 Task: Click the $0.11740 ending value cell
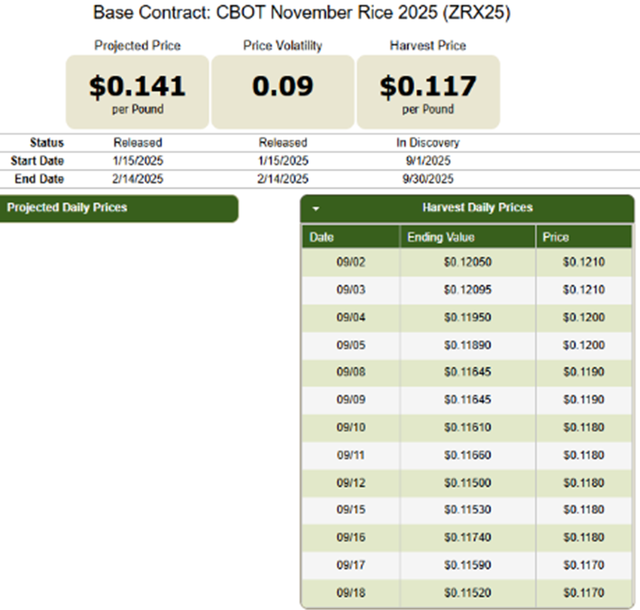(467, 538)
